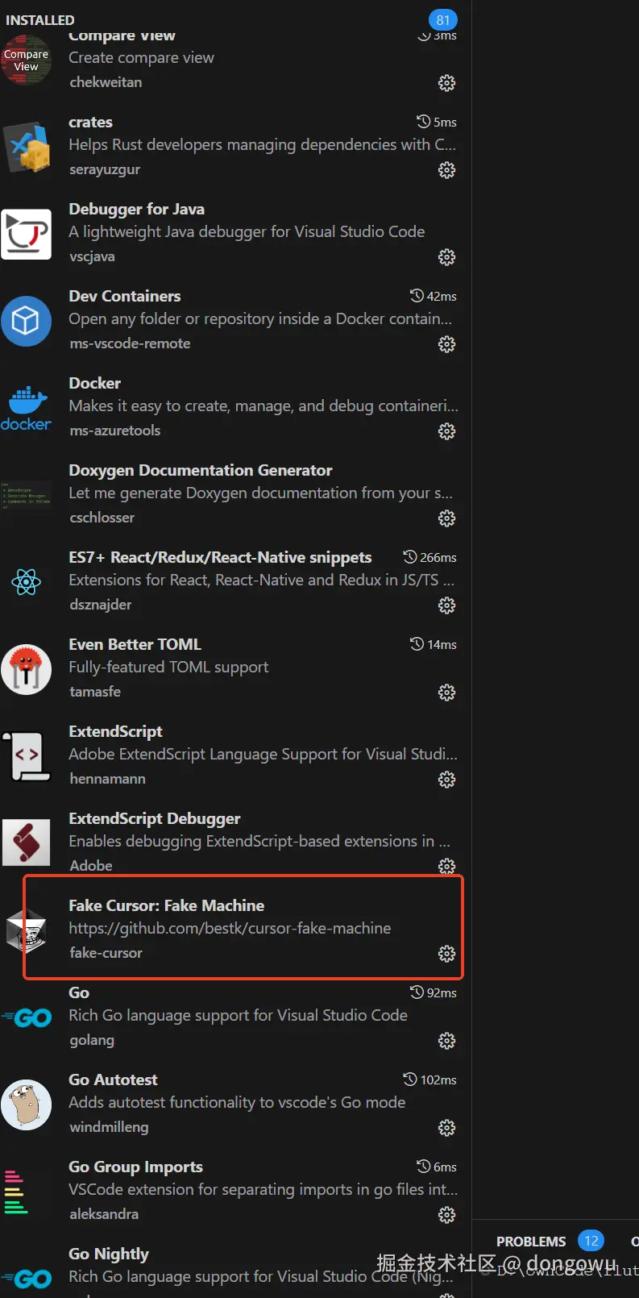Click the Fake Cursor troll-face icon
The width and height of the screenshot is (639, 1298).
click(27, 930)
